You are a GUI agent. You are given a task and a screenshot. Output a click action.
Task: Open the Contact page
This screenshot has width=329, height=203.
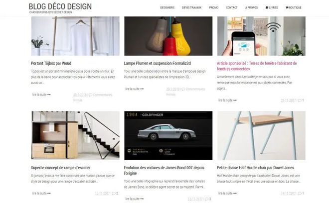(x=232, y=7)
